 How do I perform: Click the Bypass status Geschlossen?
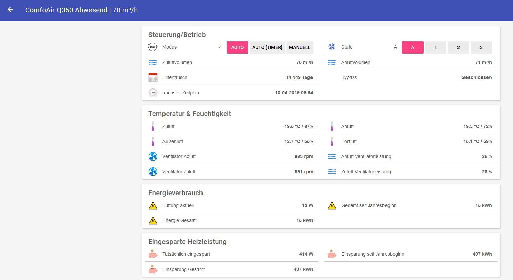(476, 77)
